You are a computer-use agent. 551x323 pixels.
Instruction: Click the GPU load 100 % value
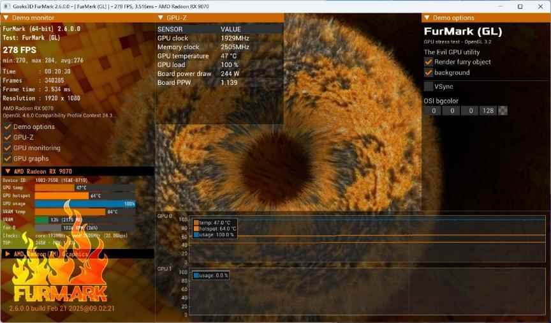tap(229, 64)
